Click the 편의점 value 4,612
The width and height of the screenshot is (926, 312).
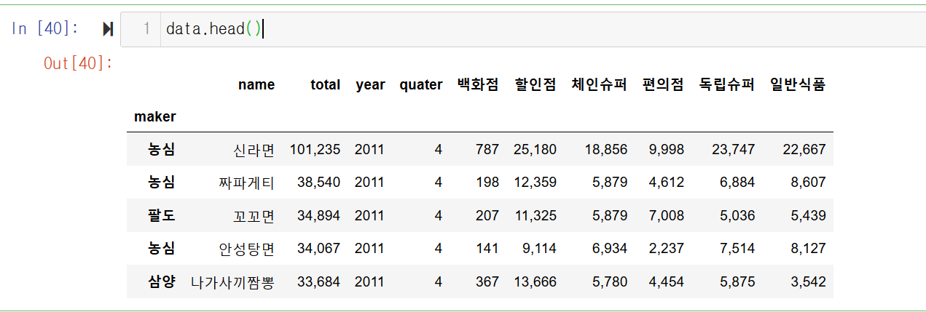point(666,183)
